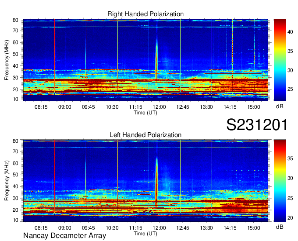Click the tall red burst near 12:00 in Left Handed spectrogram

(156, 182)
